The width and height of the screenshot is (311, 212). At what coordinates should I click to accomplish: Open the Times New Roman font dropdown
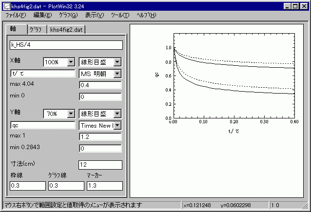[117, 125]
